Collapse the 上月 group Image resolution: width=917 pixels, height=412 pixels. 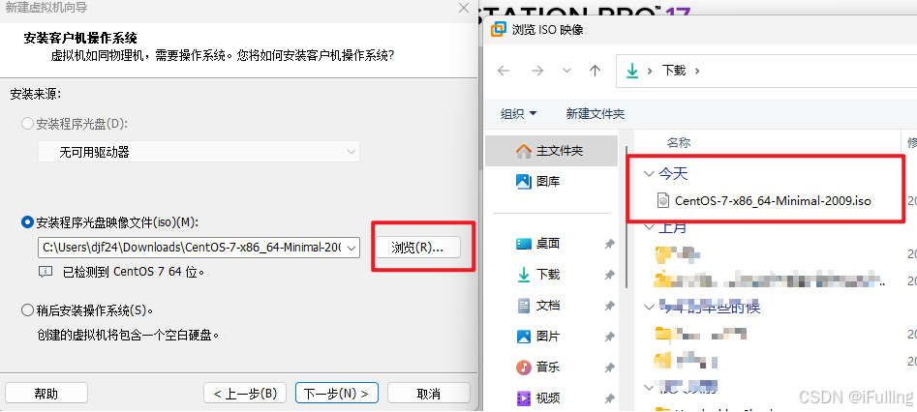tap(648, 226)
